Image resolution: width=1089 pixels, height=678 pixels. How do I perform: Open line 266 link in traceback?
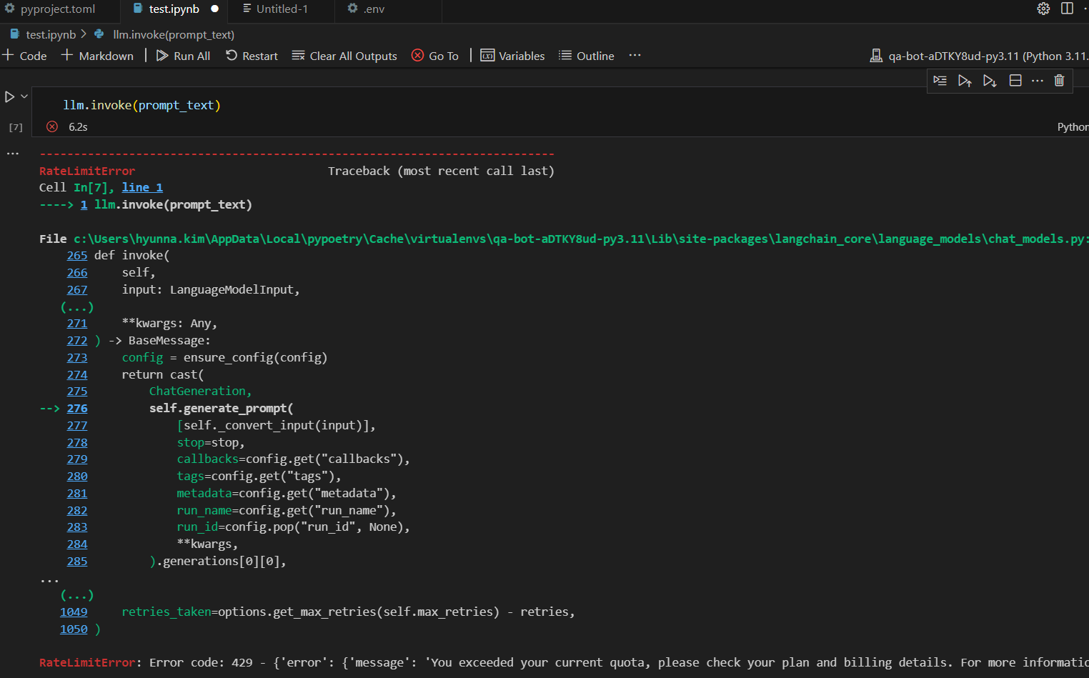coord(77,272)
